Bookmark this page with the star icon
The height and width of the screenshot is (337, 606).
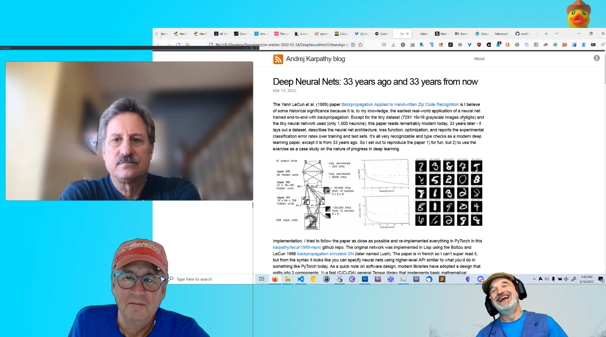(361, 45)
